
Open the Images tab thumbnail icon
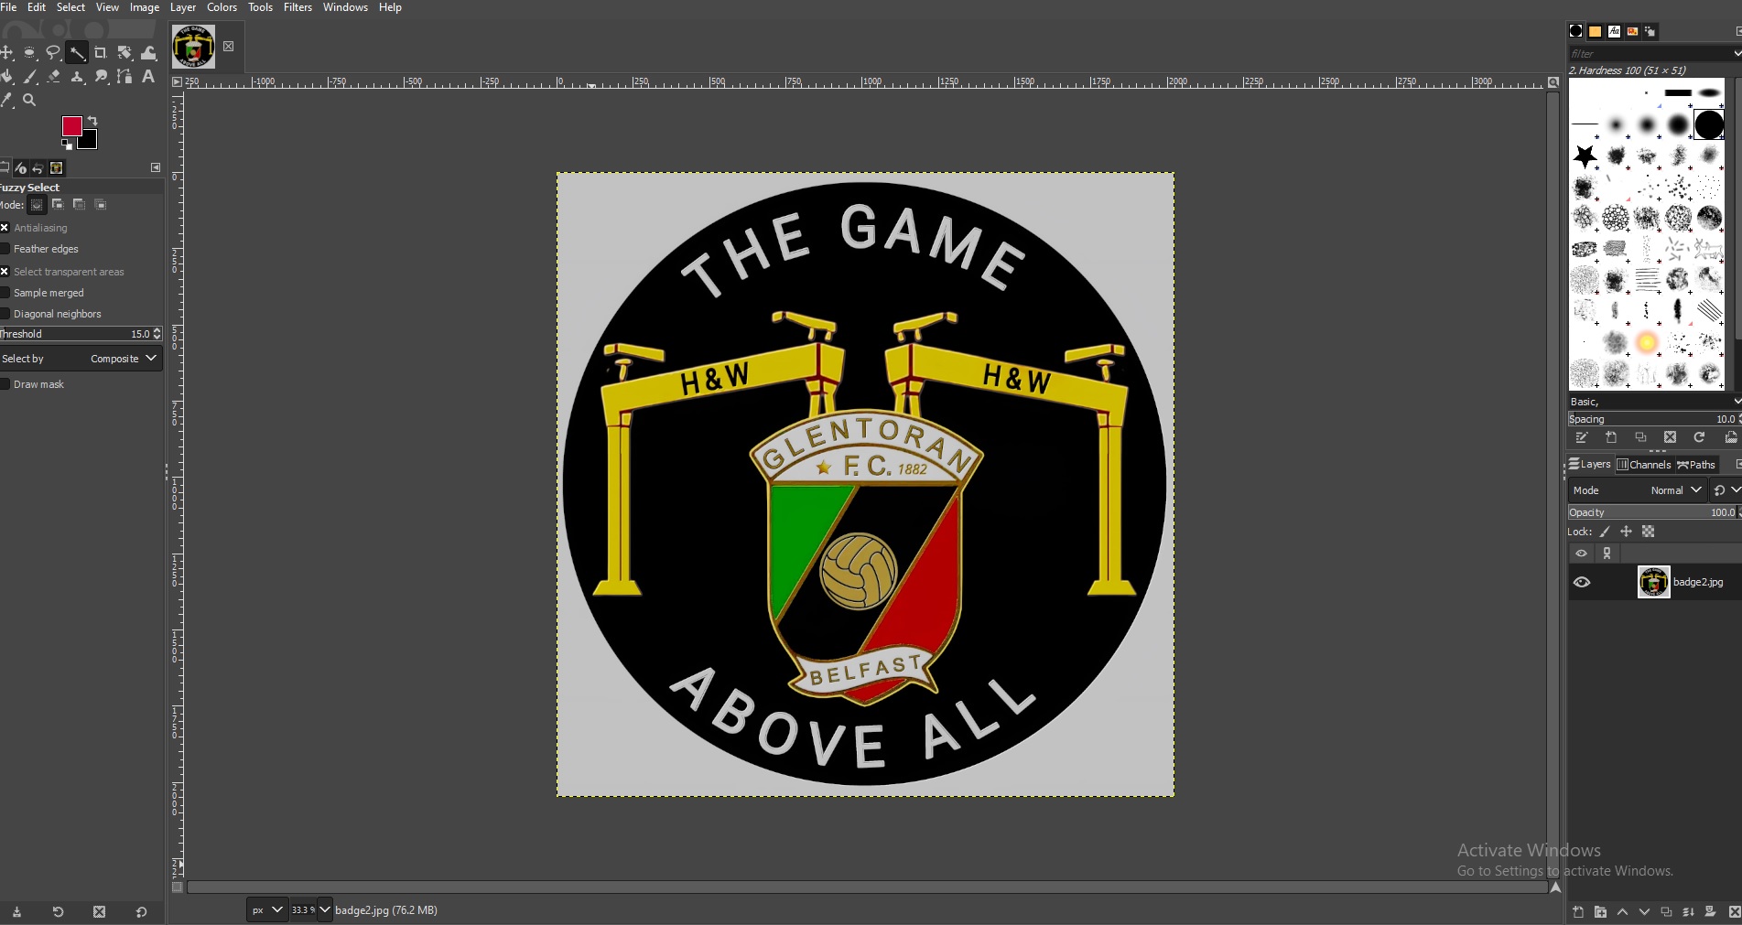point(57,168)
